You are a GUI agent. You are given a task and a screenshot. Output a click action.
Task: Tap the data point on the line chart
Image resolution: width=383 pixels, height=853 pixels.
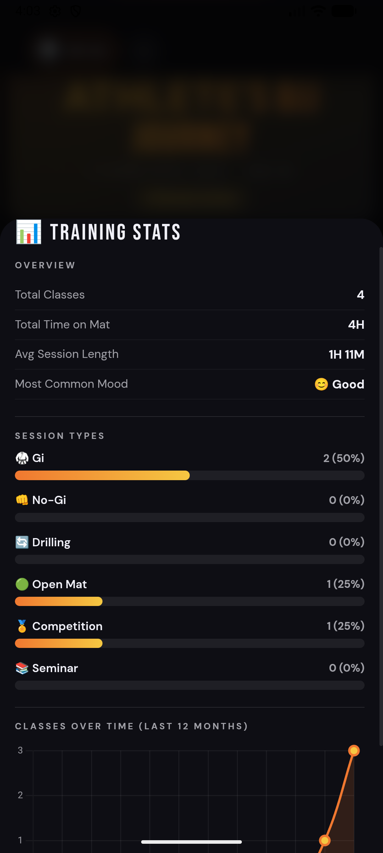[354, 750]
